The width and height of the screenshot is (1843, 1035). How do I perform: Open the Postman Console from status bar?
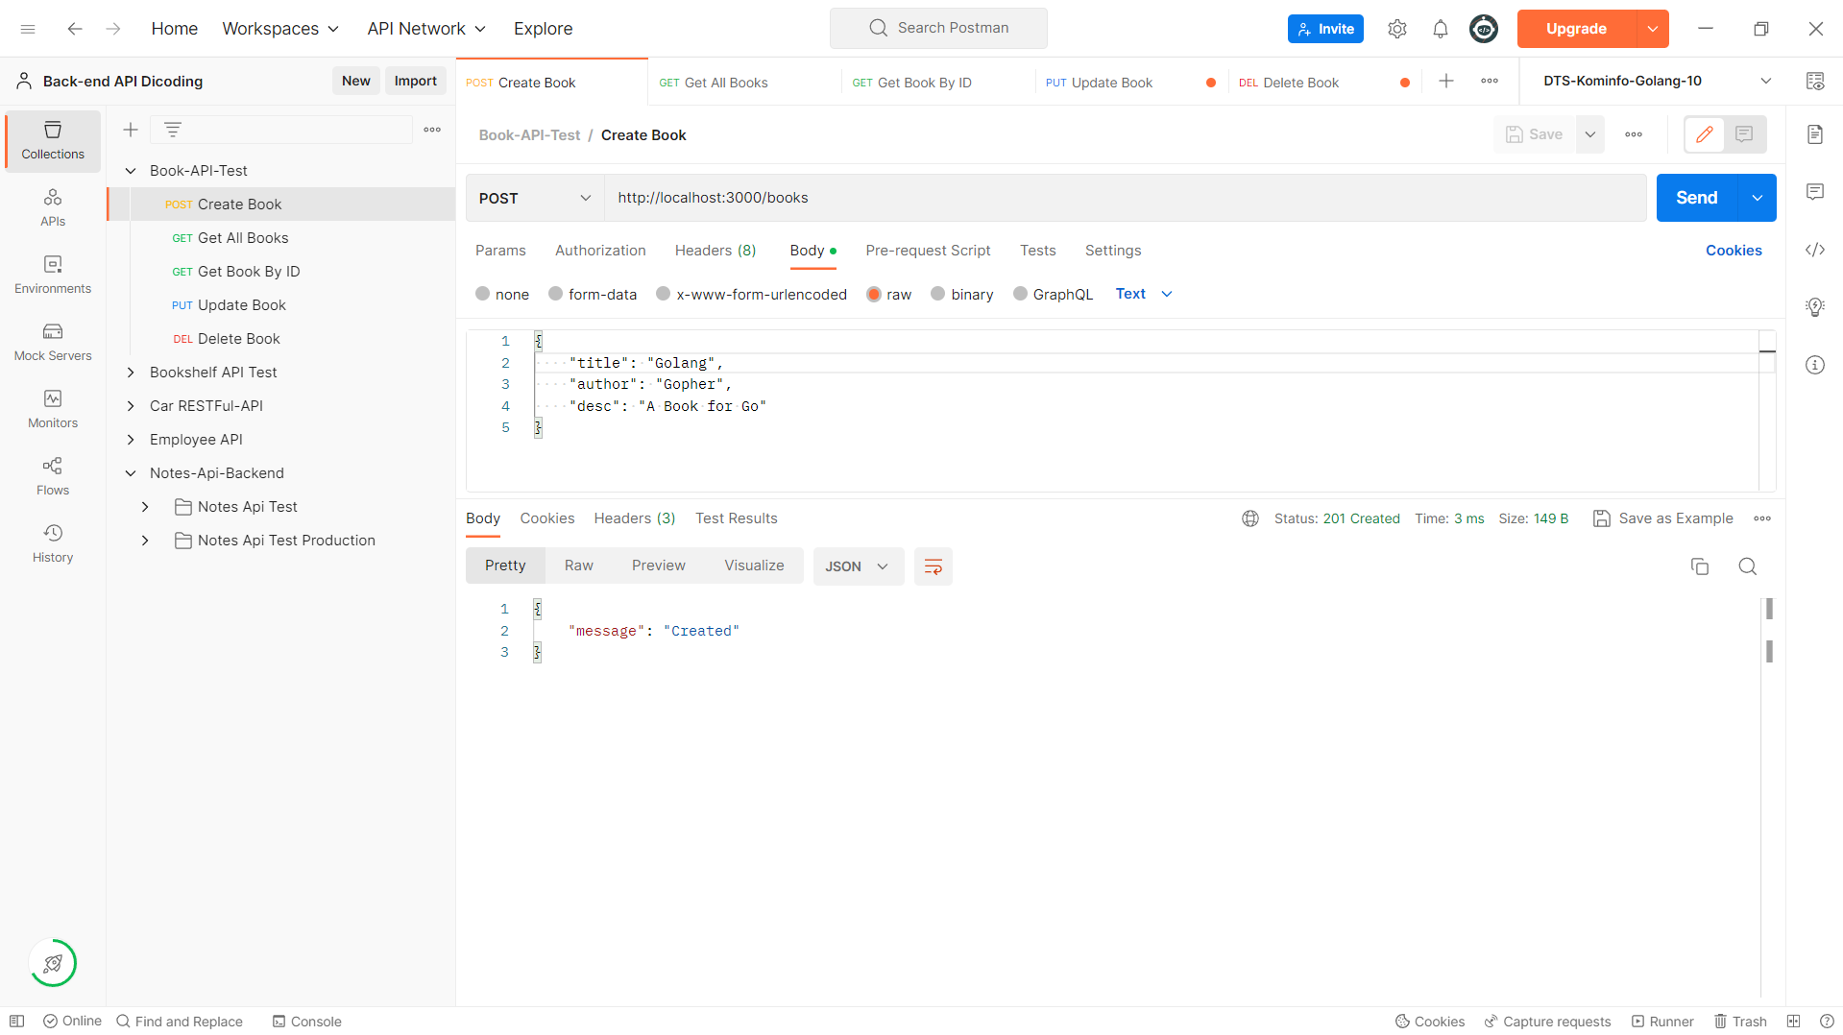tap(306, 1021)
